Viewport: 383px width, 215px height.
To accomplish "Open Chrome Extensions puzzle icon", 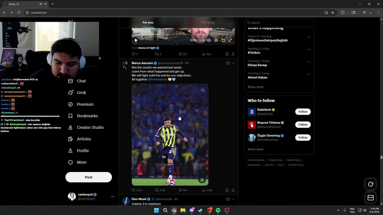I will [343, 13].
